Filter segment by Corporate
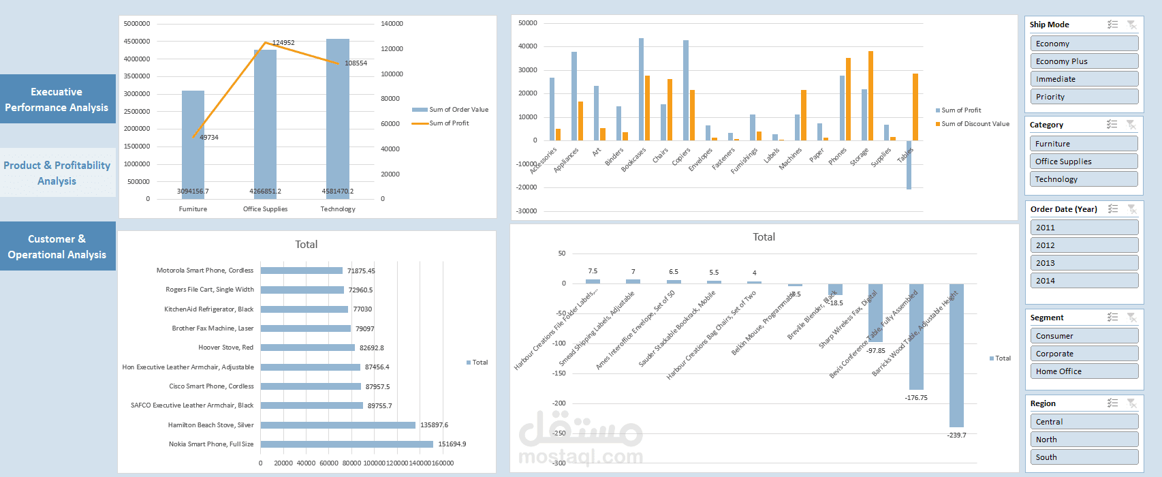 click(x=1084, y=354)
